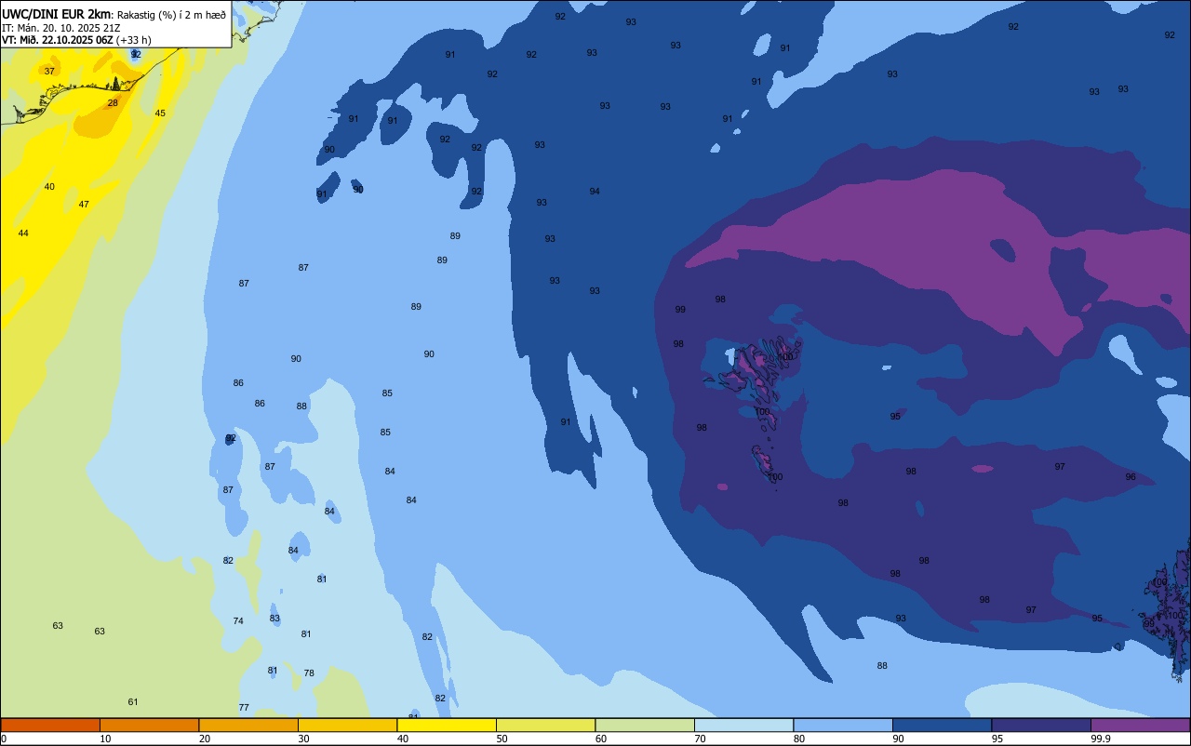This screenshot has width=1191, height=746.
Task: Select the legend swatch between 10 and 20
Action: click(x=149, y=725)
